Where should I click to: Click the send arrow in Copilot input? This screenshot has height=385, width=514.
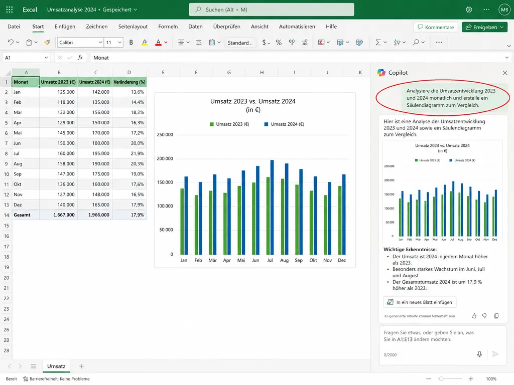495,354
